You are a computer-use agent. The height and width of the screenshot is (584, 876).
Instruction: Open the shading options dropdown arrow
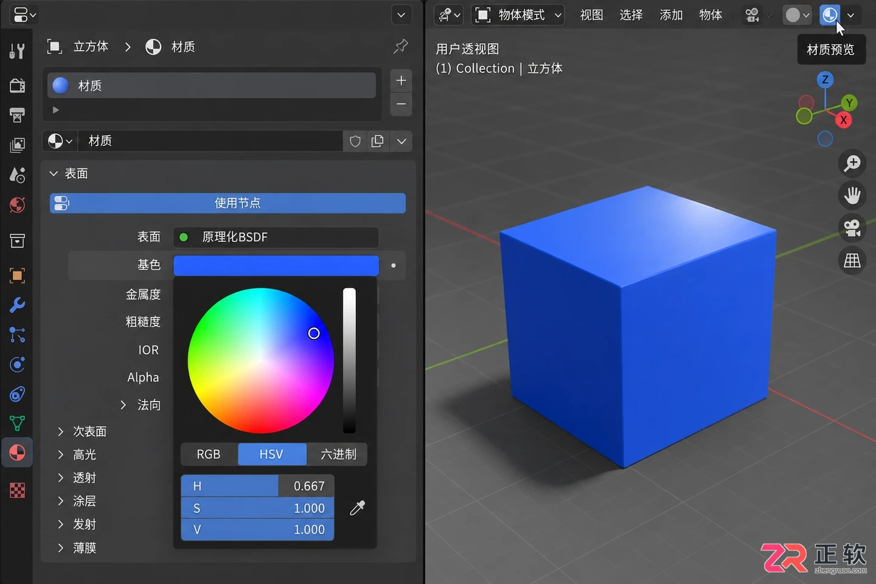850,15
